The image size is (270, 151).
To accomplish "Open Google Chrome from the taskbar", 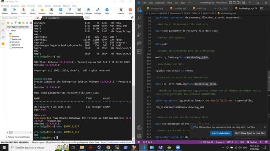I will (108, 148).
